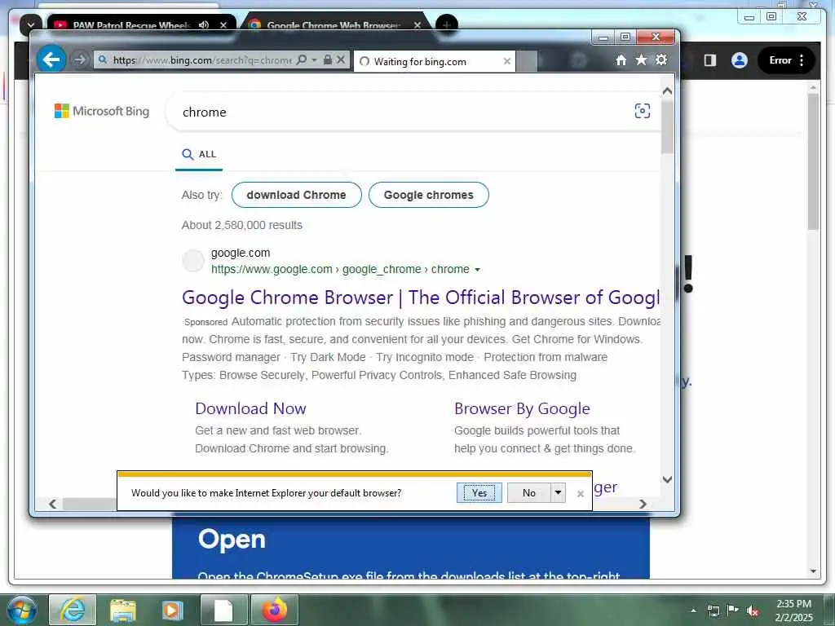Click the IE horizontal scrollbar left arrow
835x626 pixels.
pos(52,504)
